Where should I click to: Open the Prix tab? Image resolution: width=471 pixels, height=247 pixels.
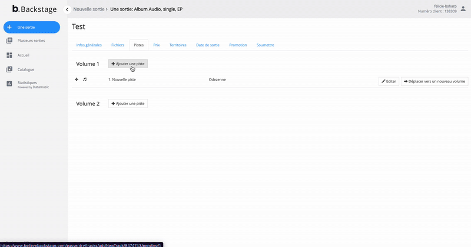[157, 45]
